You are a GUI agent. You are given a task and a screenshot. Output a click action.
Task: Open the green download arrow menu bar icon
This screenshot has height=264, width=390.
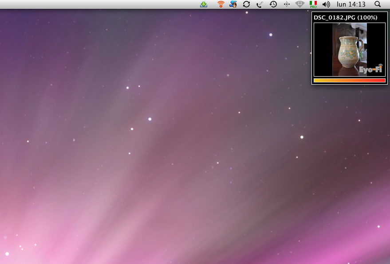204,4
